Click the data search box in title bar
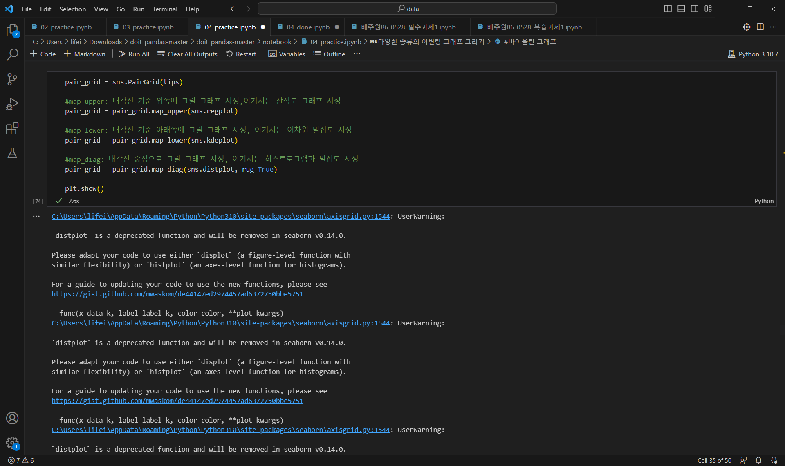The height and width of the screenshot is (466, 785). pos(407,9)
